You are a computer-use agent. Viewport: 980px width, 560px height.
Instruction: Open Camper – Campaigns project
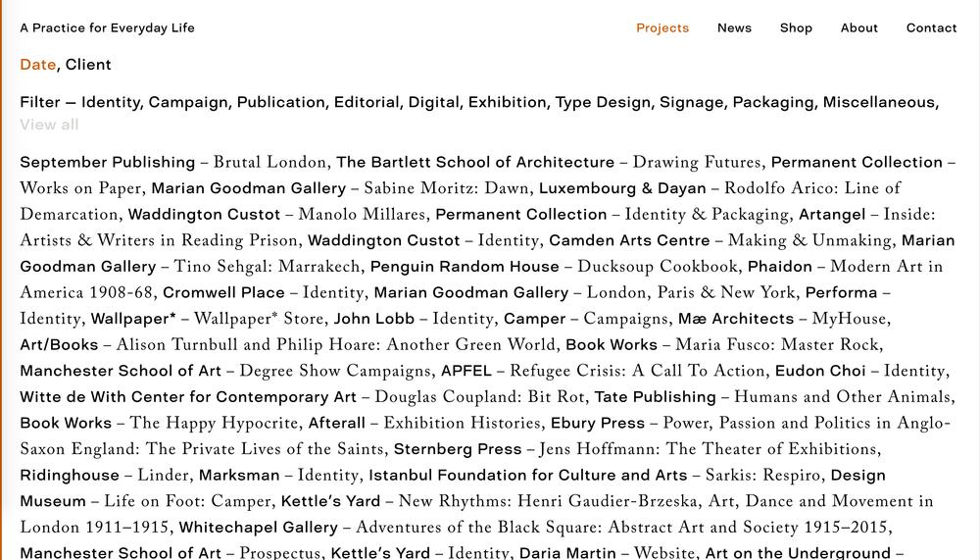pyautogui.click(x=587, y=319)
